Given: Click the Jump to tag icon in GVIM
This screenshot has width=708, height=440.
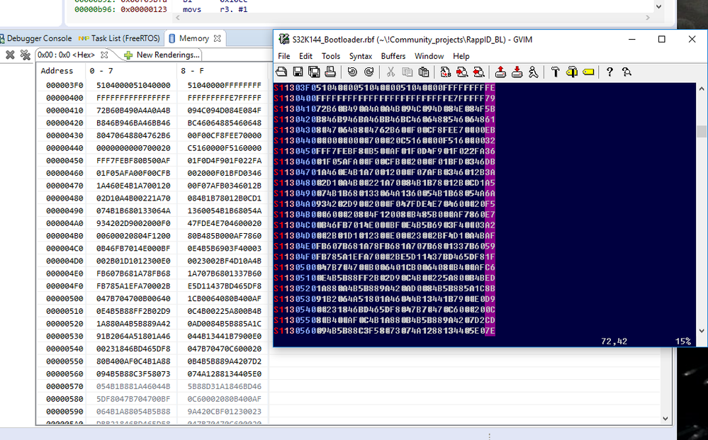Looking at the screenshot, I should [x=588, y=72].
